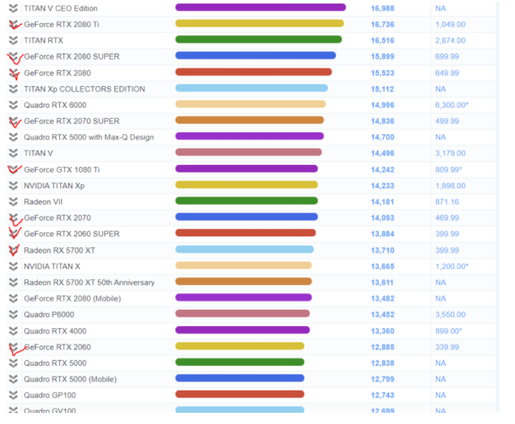Open GeForce RTX 2070 SUPER link
Screen dimensions: 515x424
pyautogui.click(x=71, y=121)
